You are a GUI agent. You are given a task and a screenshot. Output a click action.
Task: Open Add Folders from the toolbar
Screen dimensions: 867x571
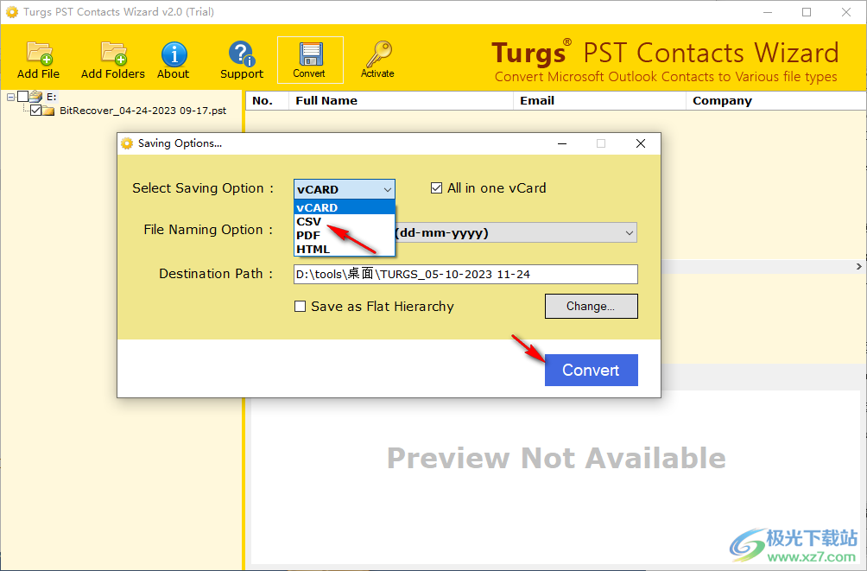(x=113, y=60)
